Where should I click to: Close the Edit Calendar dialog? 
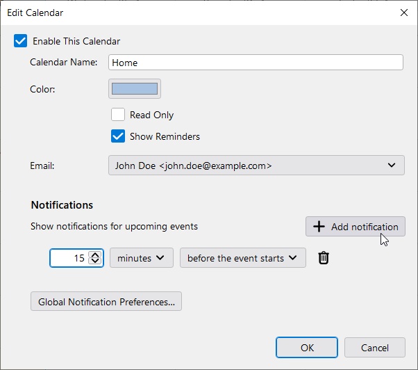click(x=404, y=13)
